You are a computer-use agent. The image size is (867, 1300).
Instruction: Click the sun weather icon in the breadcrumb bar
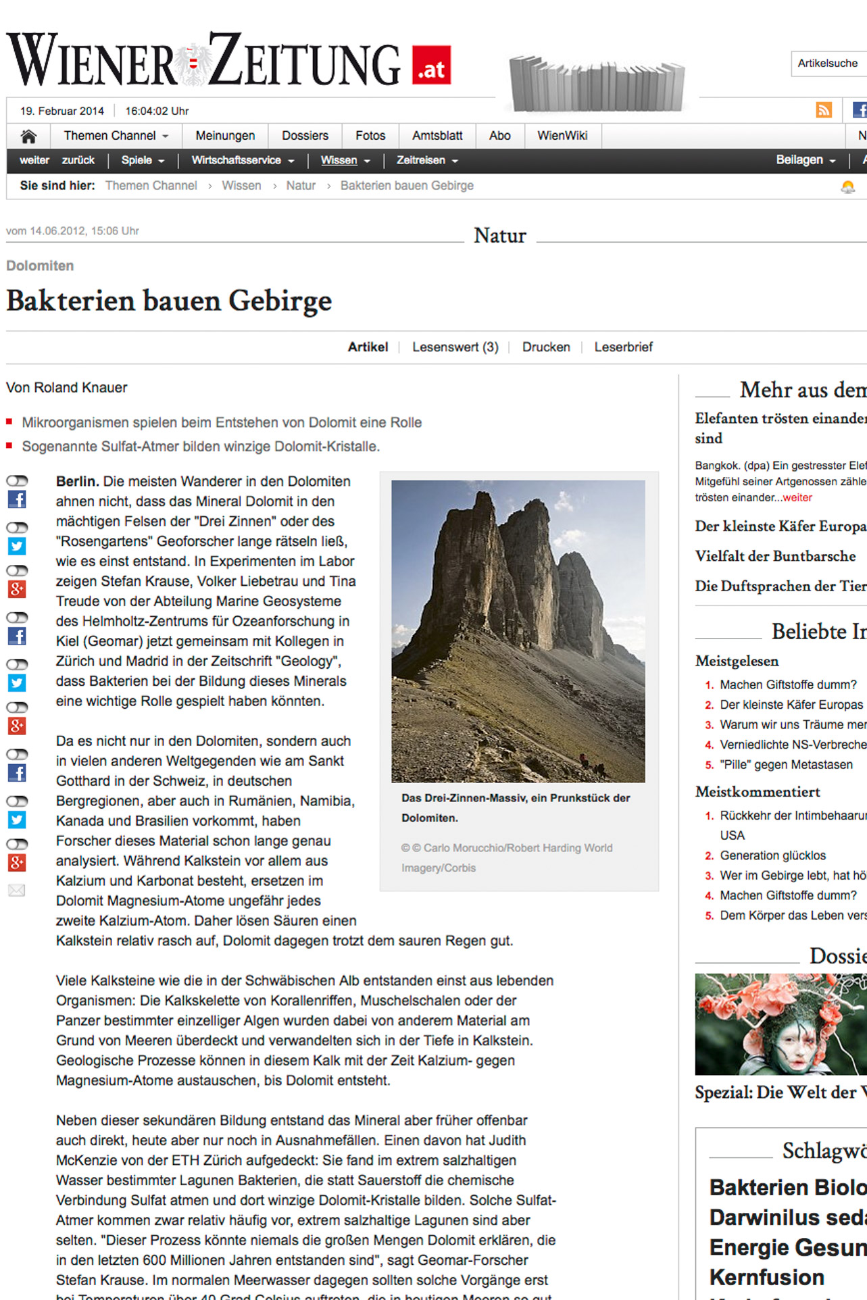pos(847,186)
